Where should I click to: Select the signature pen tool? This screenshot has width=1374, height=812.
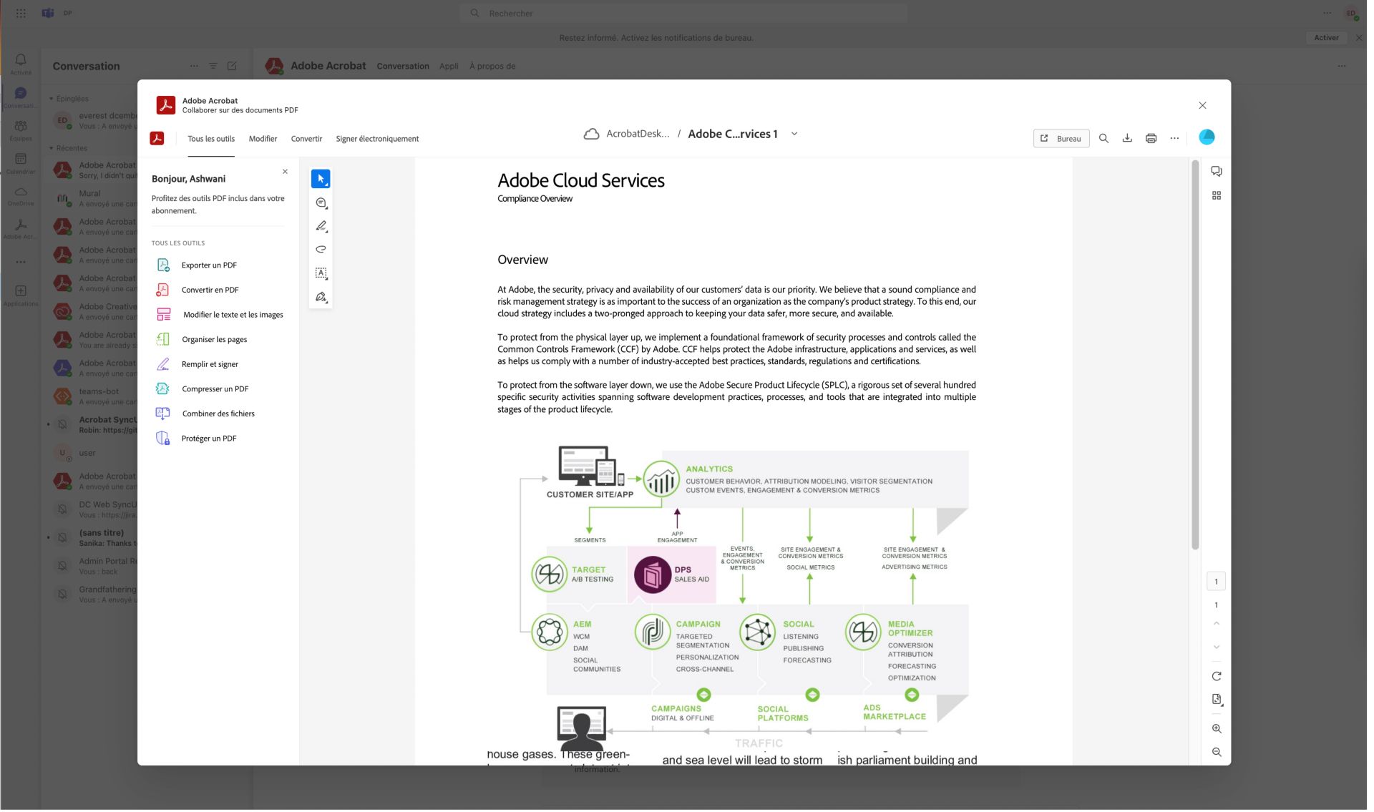point(321,298)
